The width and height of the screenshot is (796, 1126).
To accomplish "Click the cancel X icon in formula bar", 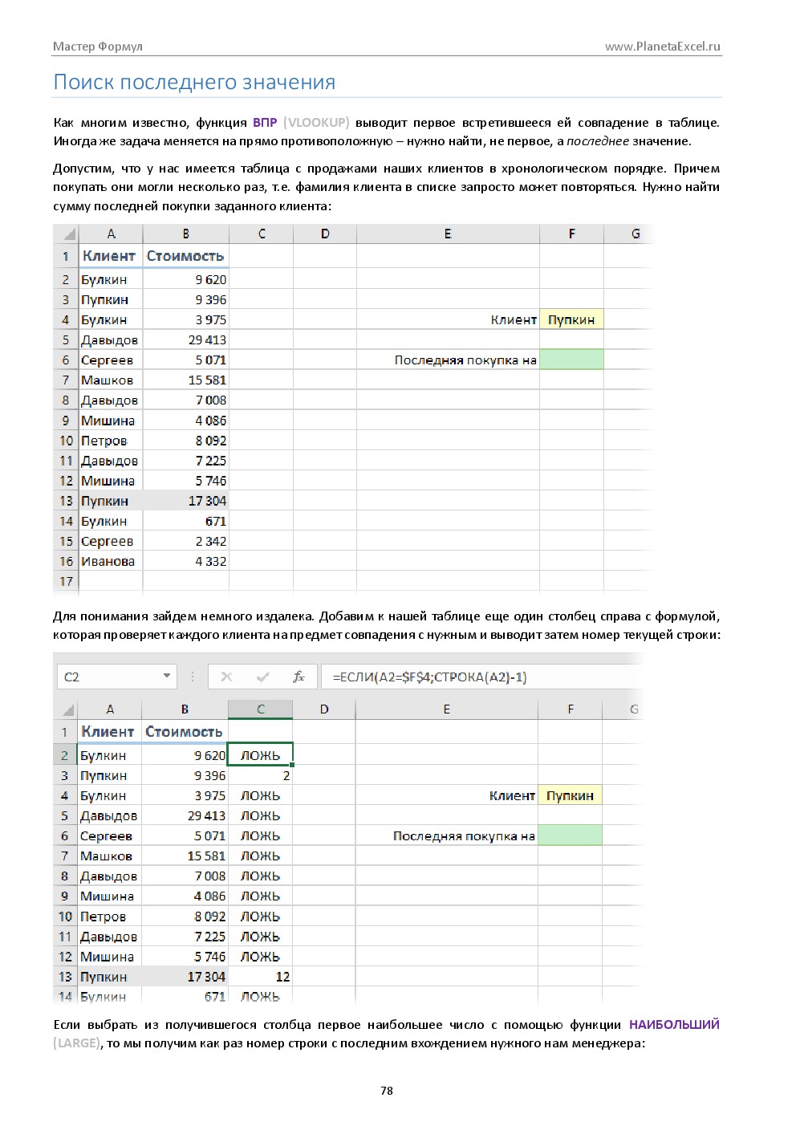I will (x=226, y=677).
